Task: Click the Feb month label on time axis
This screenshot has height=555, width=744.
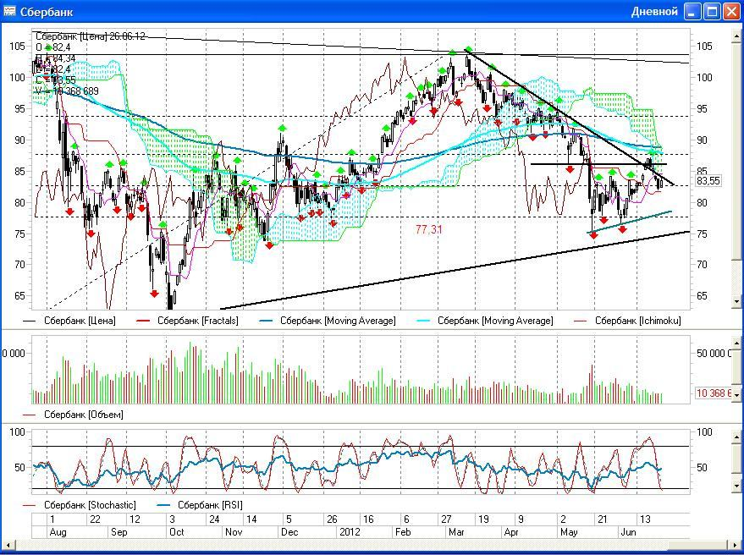Action: pyautogui.click(x=403, y=532)
